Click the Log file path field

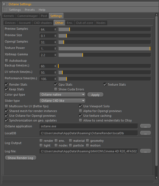[x=89, y=151]
